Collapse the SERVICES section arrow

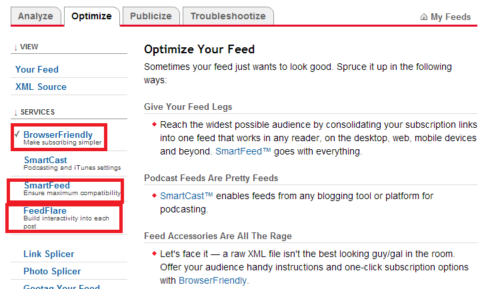[15, 113]
